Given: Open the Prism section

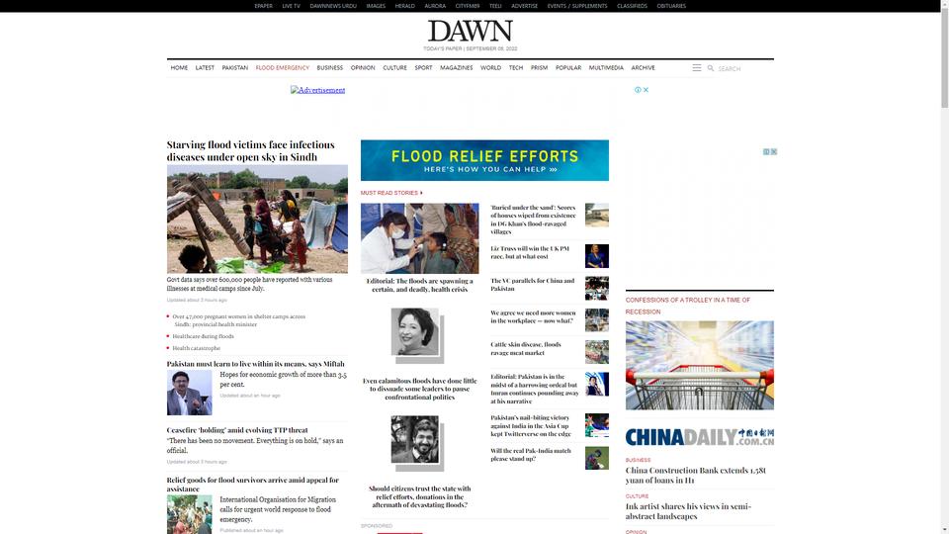Looking at the screenshot, I should [539, 68].
